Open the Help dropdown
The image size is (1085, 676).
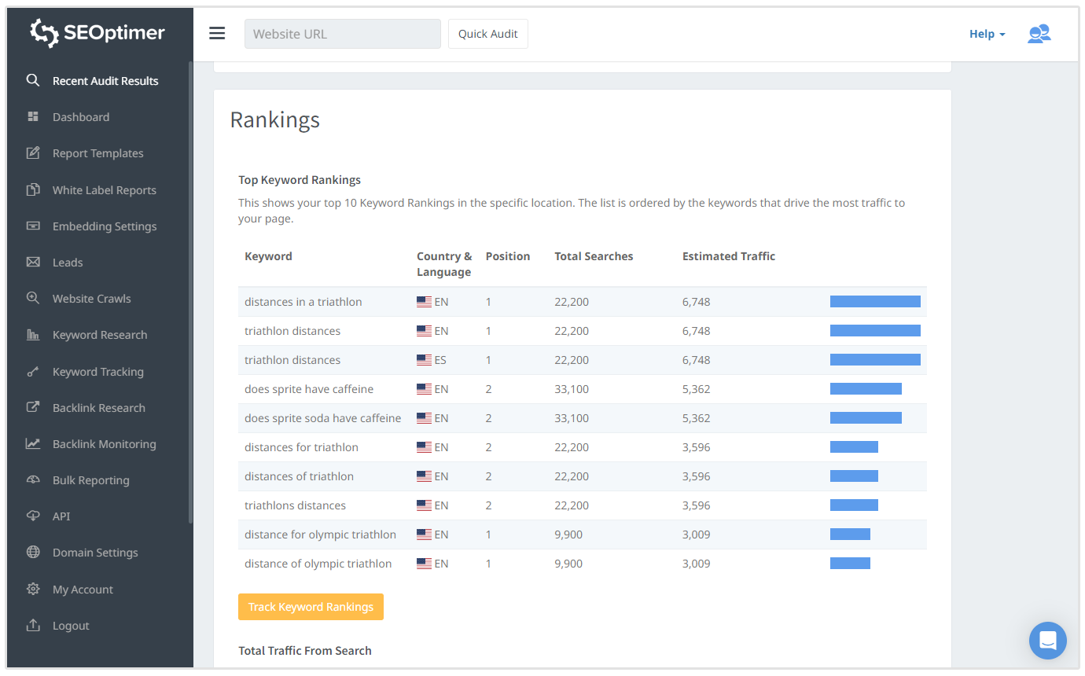point(987,34)
